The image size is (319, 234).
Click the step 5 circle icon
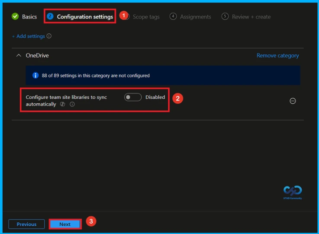click(225, 16)
